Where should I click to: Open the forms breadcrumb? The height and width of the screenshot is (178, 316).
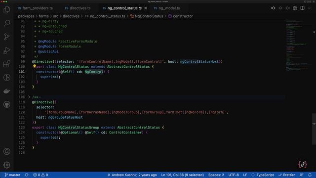tap(43, 16)
